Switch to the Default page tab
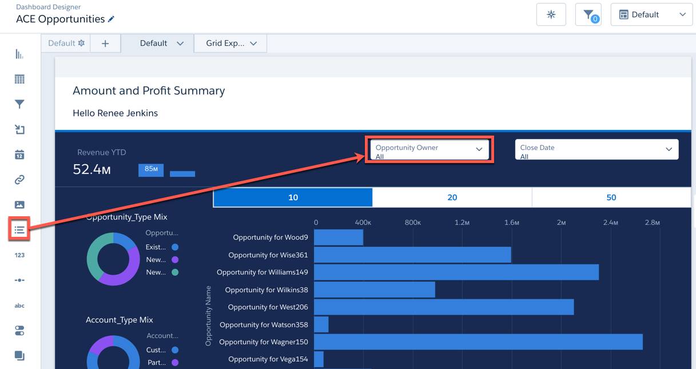The width and height of the screenshot is (696, 369). 66,43
